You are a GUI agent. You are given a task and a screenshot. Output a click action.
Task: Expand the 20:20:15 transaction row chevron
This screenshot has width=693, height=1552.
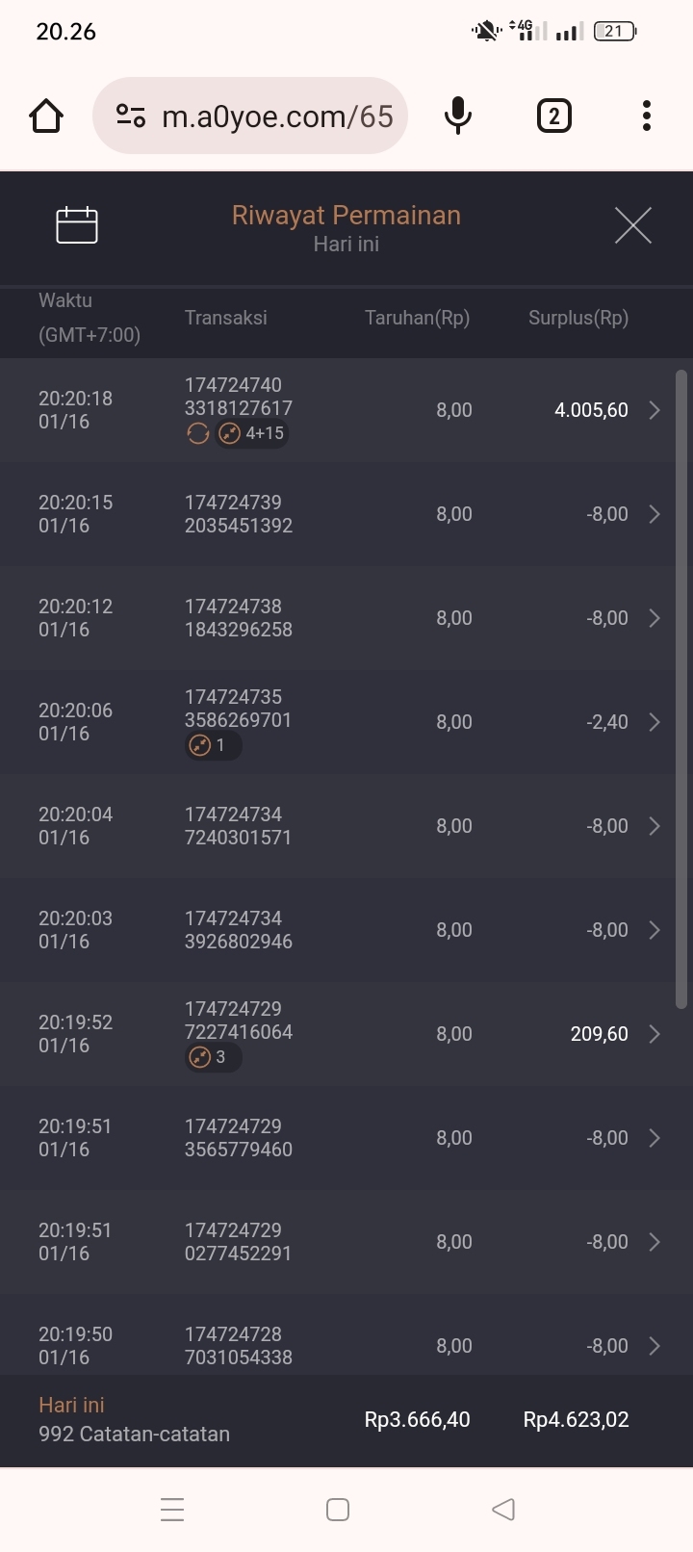[x=654, y=514]
